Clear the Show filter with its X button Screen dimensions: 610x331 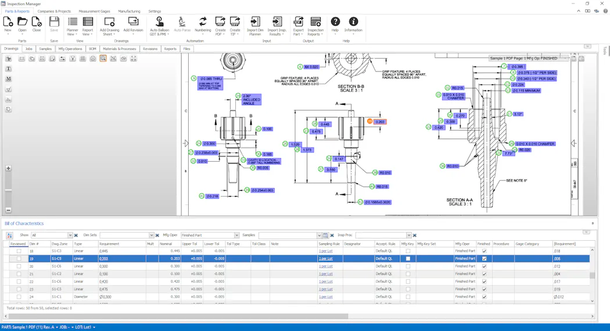point(76,235)
